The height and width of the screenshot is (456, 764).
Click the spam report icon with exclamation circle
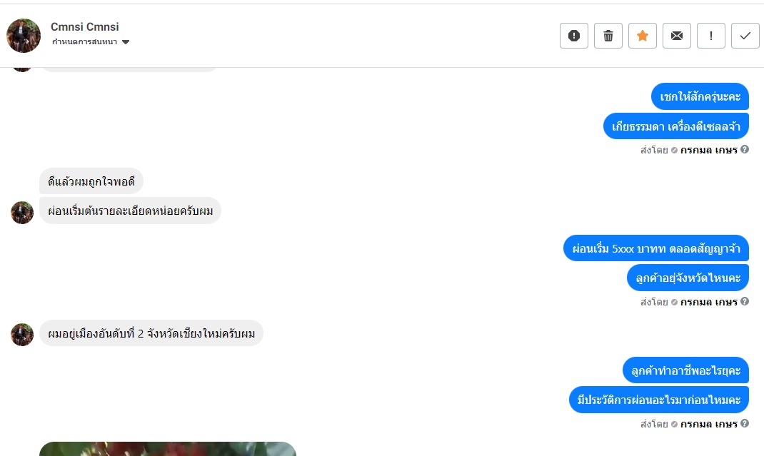(574, 36)
